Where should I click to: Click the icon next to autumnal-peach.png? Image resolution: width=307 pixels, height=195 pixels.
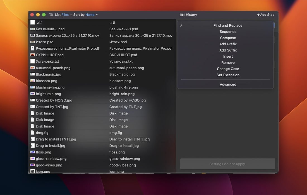pos(33,68)
